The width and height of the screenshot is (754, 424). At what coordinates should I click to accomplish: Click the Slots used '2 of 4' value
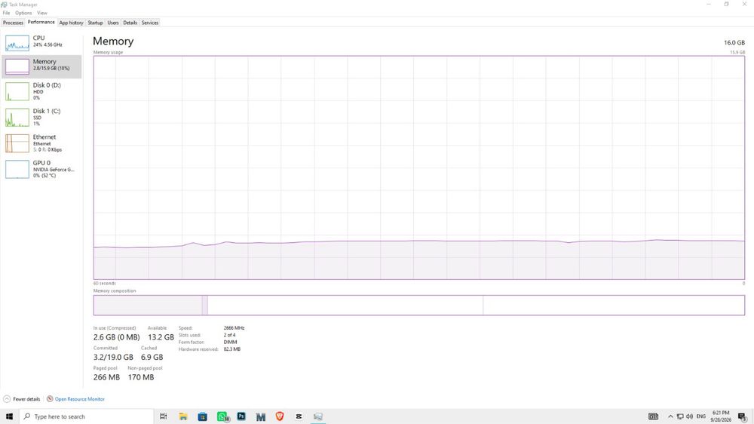pos(229,335)
